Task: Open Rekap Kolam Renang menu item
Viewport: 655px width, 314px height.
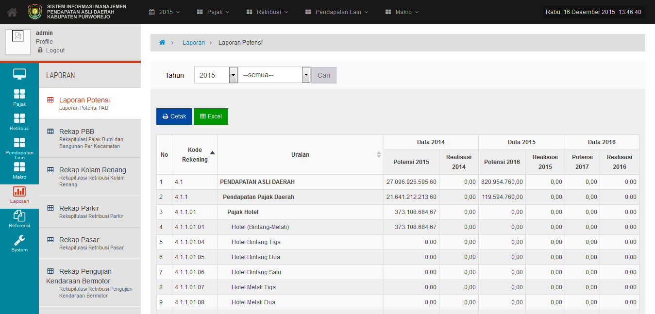Action: (x=90, y=176)
